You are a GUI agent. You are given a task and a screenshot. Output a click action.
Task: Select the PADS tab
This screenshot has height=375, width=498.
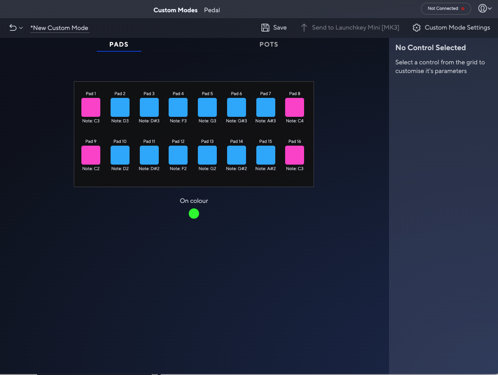pos(119,45)
